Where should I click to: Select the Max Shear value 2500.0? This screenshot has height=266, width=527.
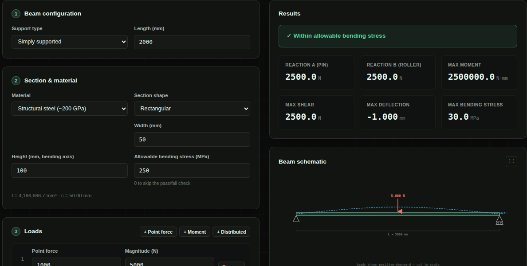pyautogui.click(x=301, y=117)
